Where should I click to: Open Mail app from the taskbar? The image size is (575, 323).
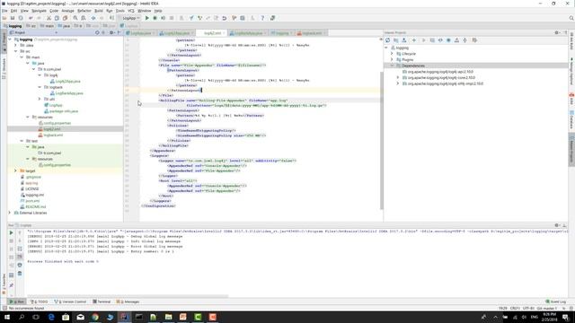(80, 317)
